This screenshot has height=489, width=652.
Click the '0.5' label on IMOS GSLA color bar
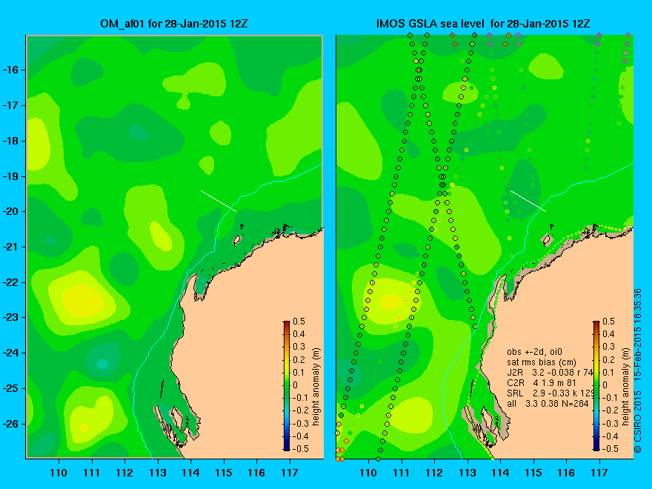[609, 322]
